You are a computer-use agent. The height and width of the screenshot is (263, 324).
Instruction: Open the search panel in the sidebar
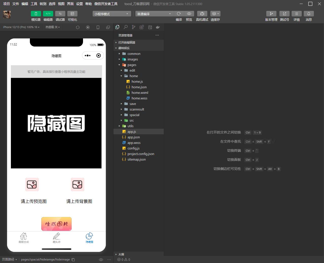click(x=126, y=27)
